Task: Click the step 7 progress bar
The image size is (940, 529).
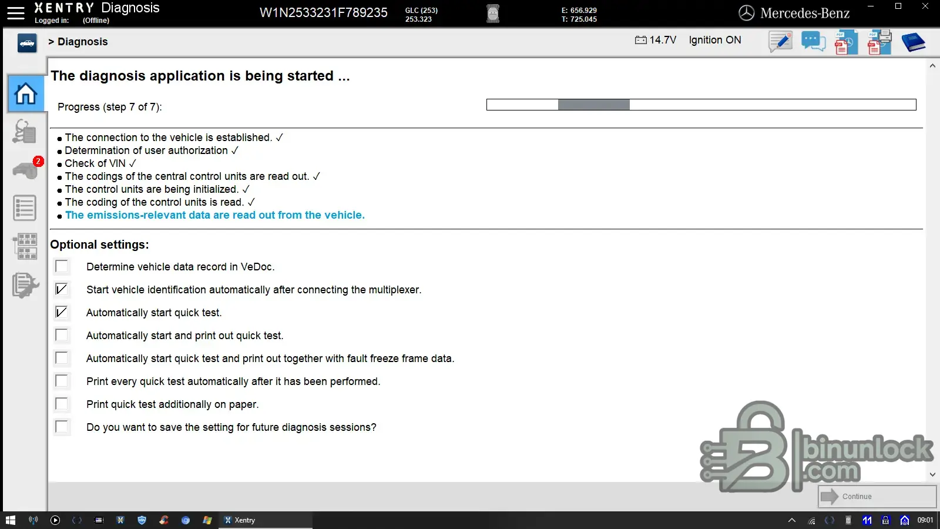Action: pos(701,105)
